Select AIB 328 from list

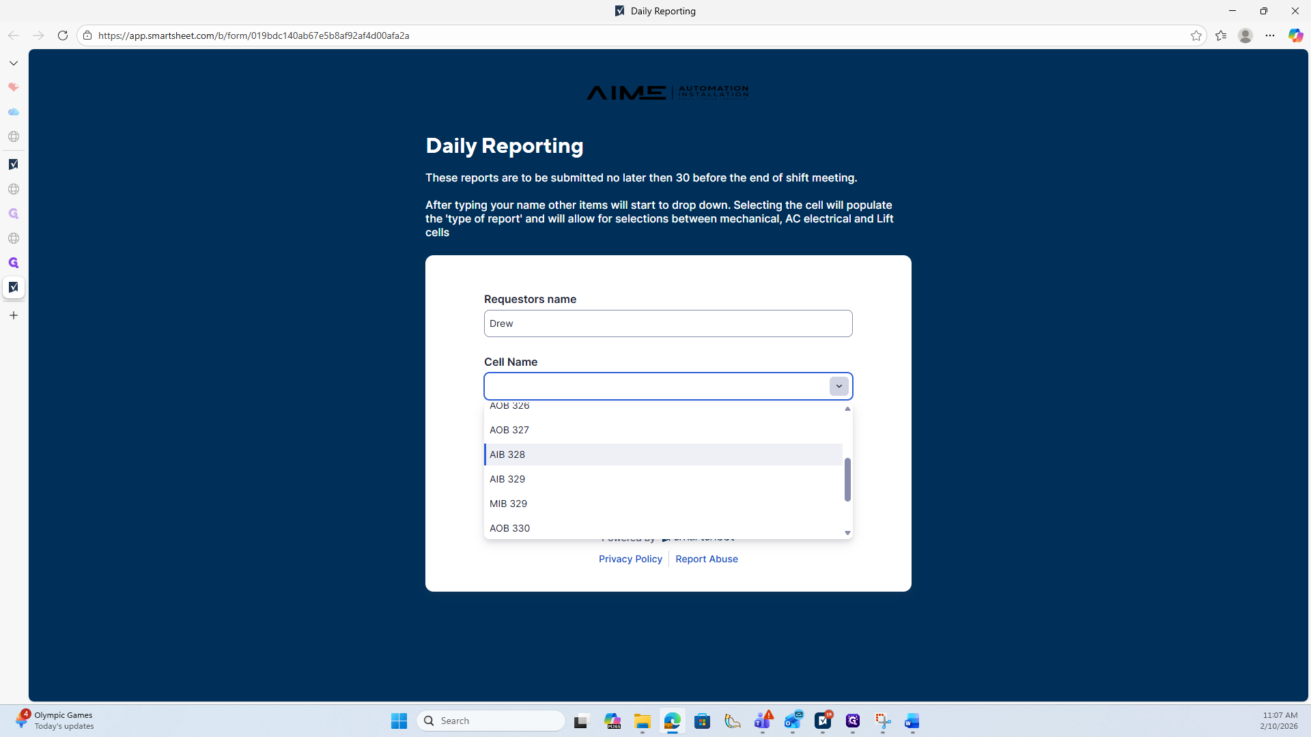pyautogui.click(x=507, y=454)
